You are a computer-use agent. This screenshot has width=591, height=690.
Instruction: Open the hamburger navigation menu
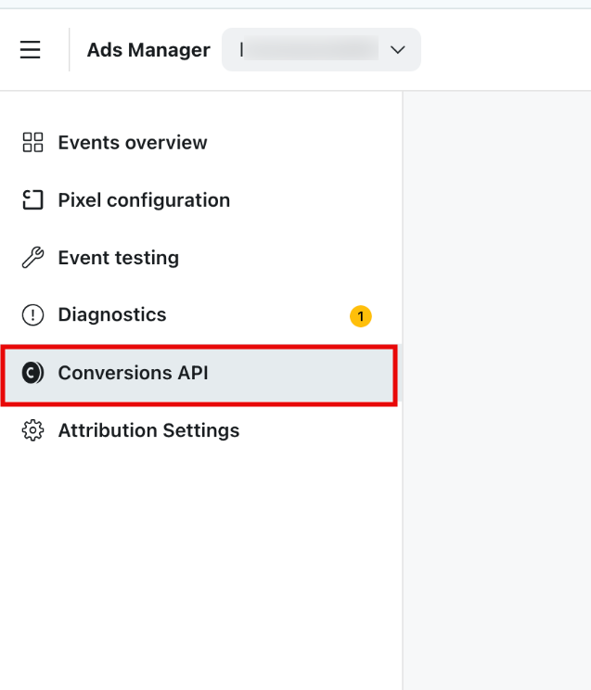pos(30,49)
